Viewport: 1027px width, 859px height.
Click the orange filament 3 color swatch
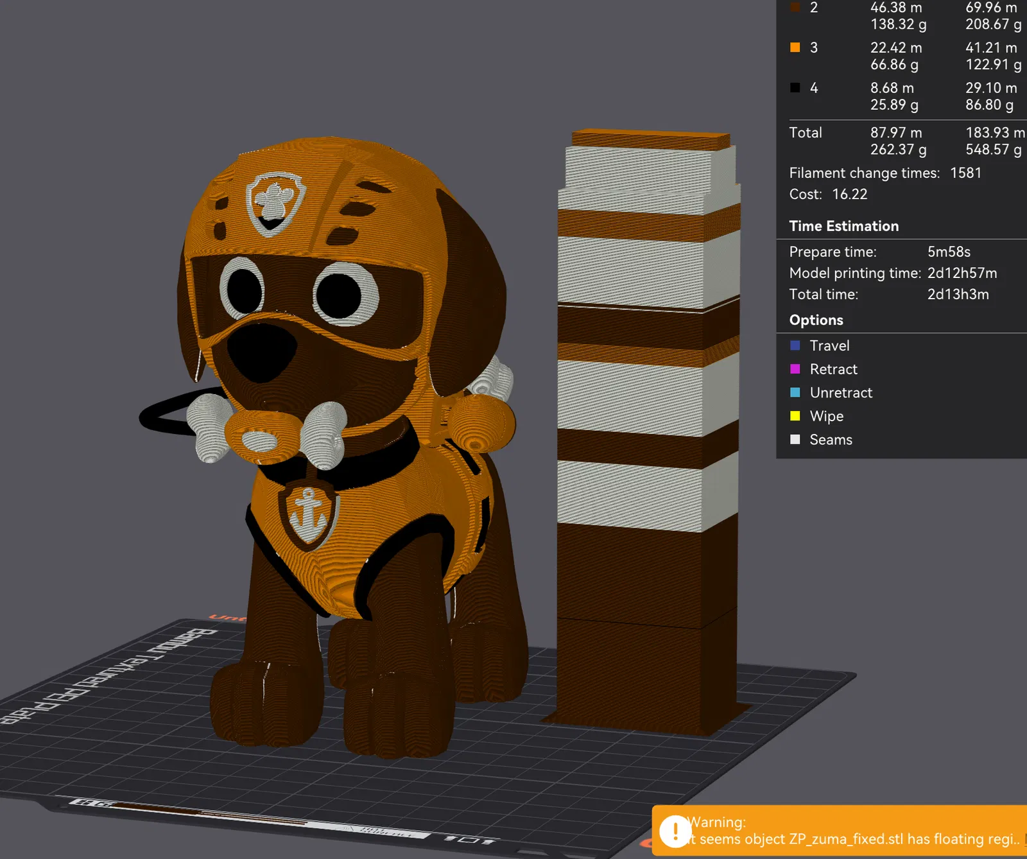[795, 48]
